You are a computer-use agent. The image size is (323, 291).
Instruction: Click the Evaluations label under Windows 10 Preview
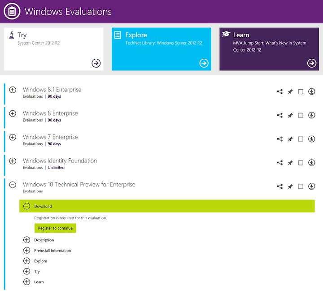click(x=33, y=191)
